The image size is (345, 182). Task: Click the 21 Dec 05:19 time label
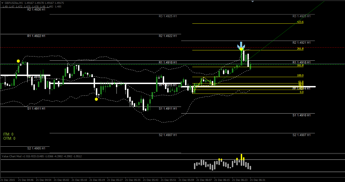[x=97, y=180]
